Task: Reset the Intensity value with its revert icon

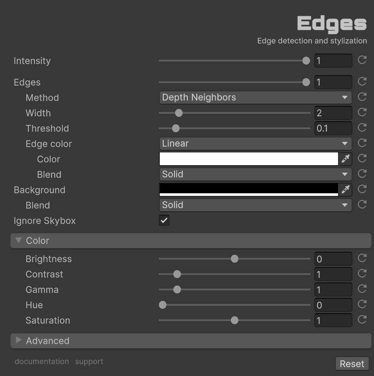Action: (x=362, y=60)
